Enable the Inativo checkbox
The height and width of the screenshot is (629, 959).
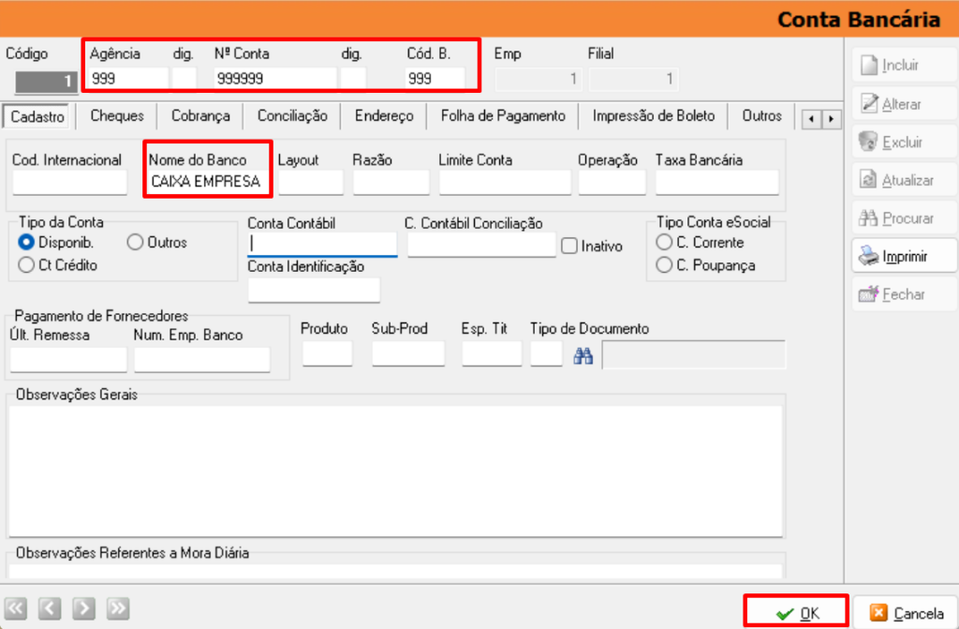(569, 247)
